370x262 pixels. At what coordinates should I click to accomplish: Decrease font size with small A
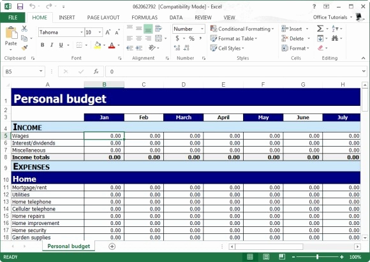(x=117, y=33)
